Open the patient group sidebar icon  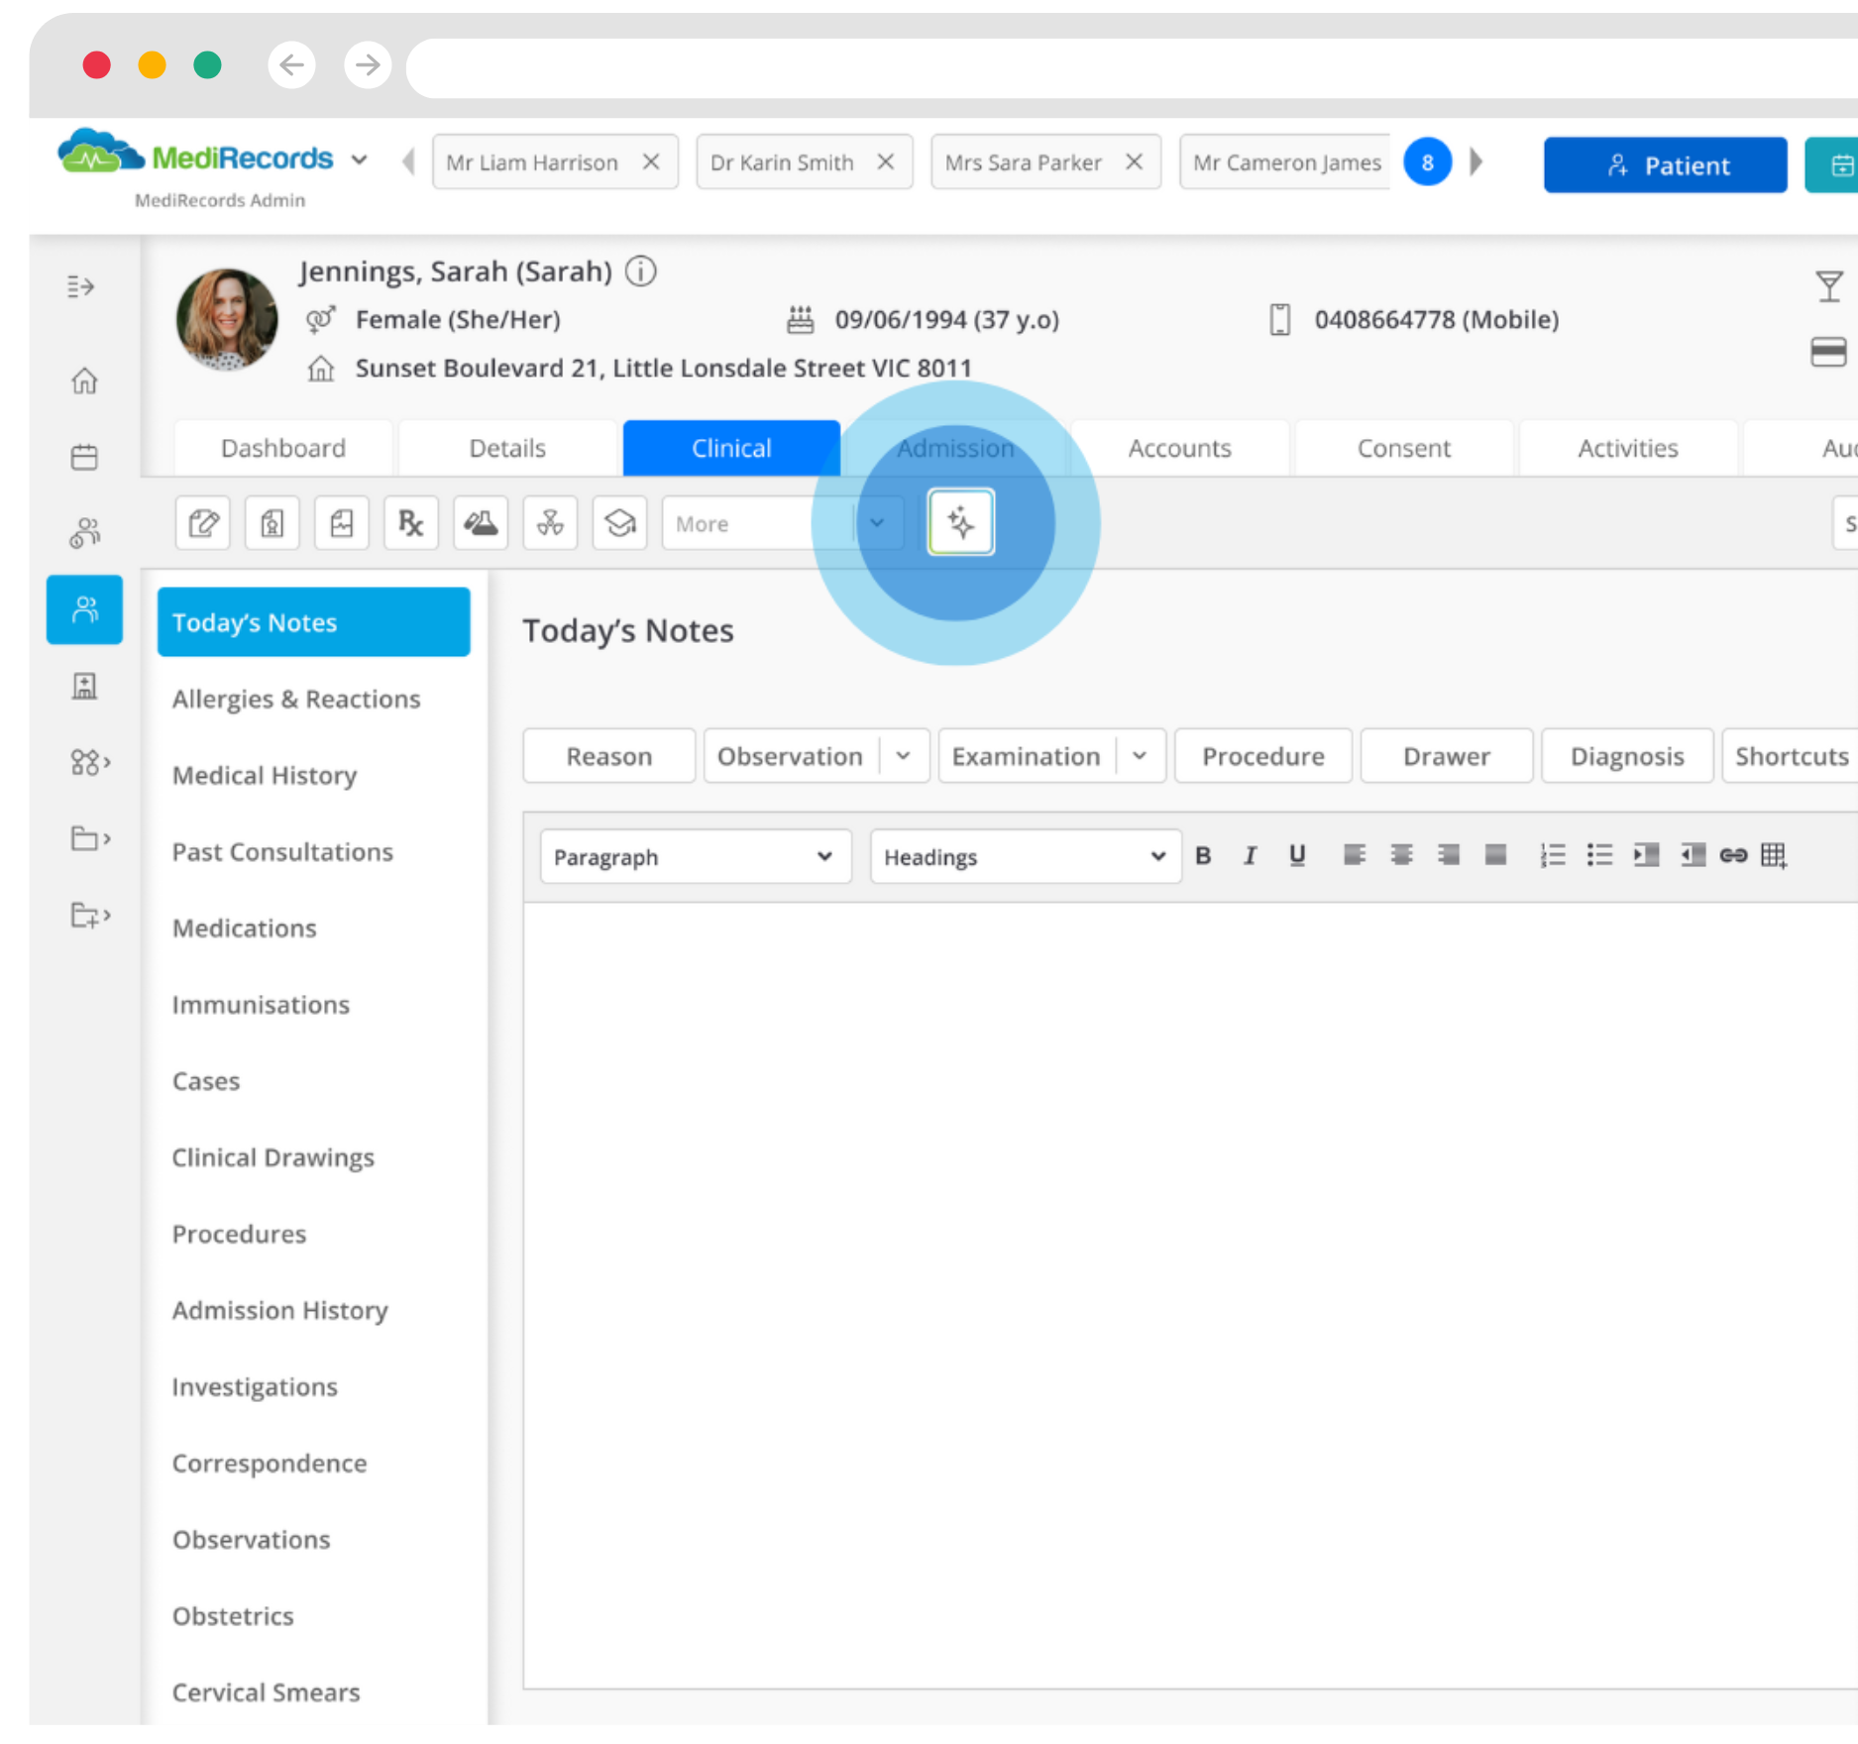84,533
